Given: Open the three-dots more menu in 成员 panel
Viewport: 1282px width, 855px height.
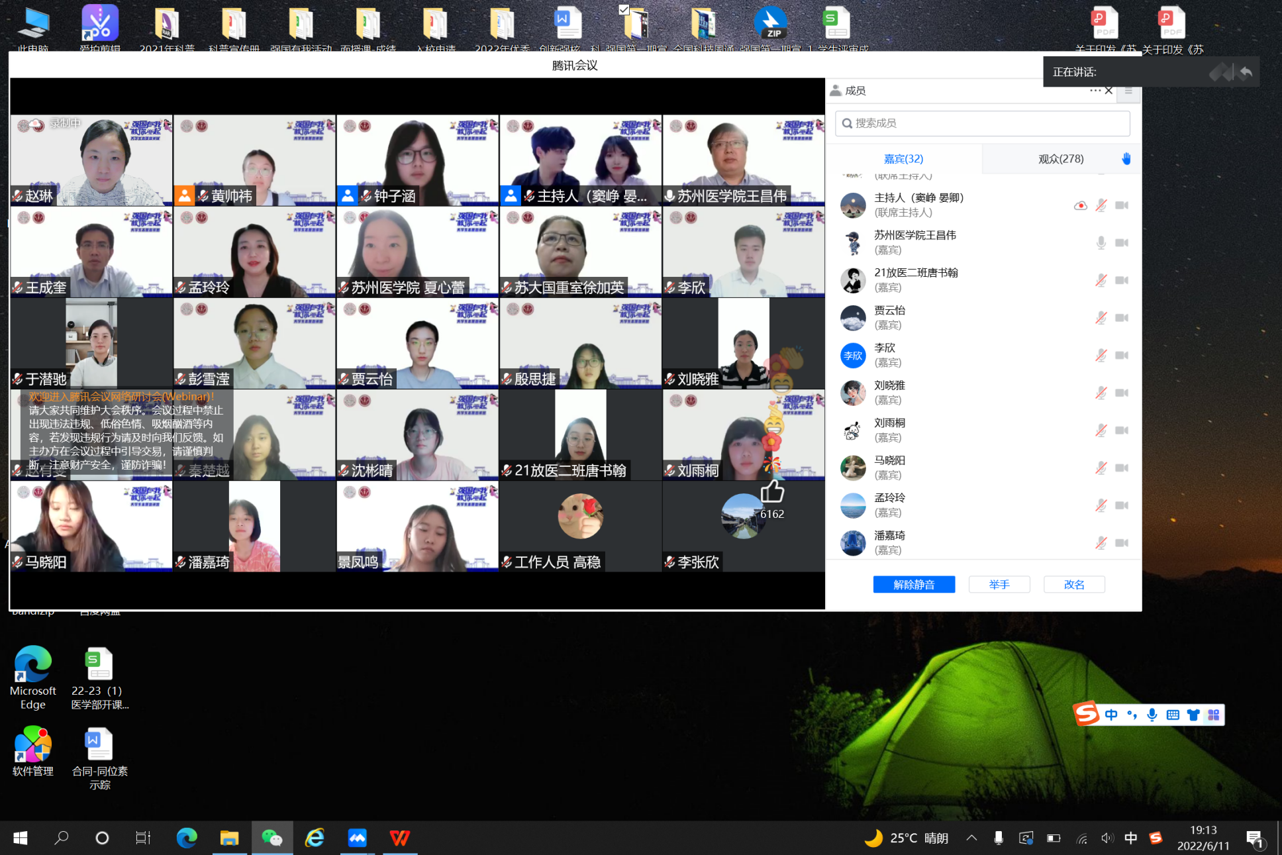Looking at the screenshot, I should tap(1095, 91).
